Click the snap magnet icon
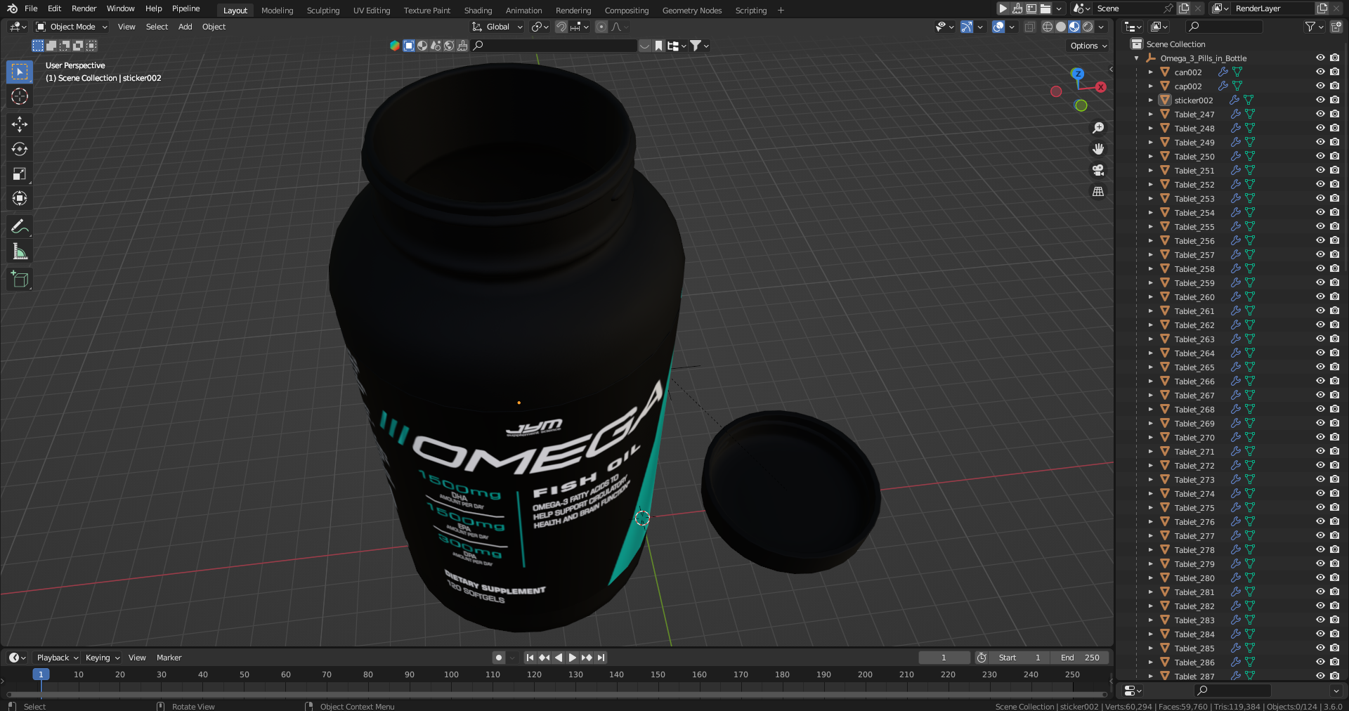 (561, 27)
